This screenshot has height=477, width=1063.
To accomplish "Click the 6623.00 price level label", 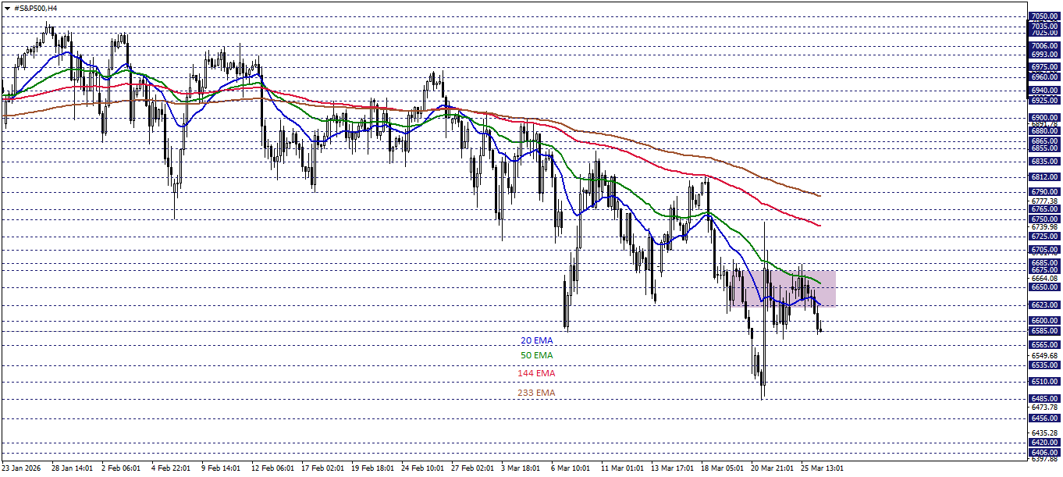I will coord(1044,305).
